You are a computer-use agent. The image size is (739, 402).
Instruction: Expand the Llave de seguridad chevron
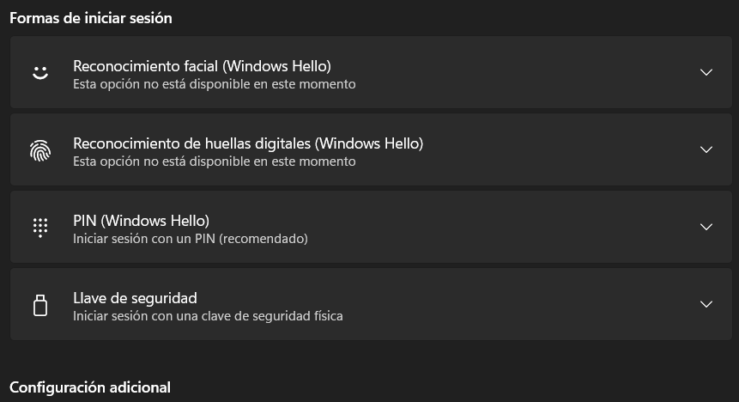click(706, 304)
